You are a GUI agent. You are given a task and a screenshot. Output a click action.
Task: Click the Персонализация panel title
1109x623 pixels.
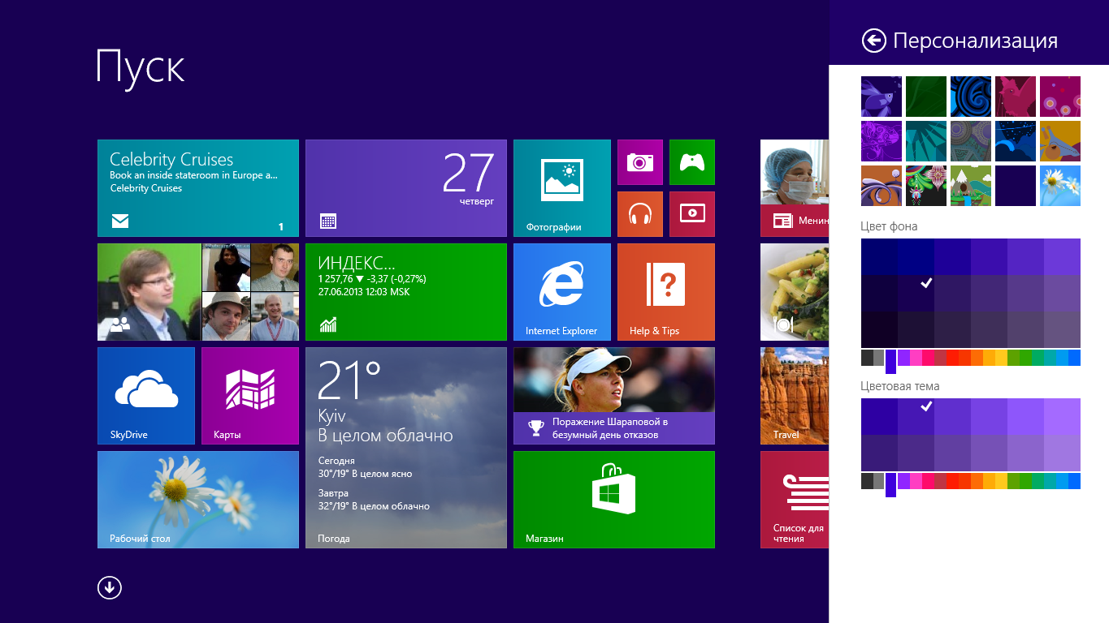(x=975, y=41)
